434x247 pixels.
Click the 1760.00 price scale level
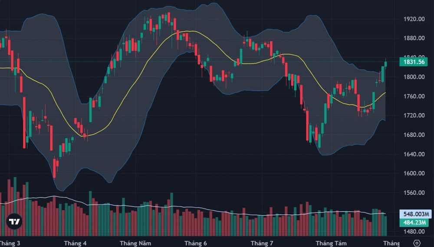(414, 96)
